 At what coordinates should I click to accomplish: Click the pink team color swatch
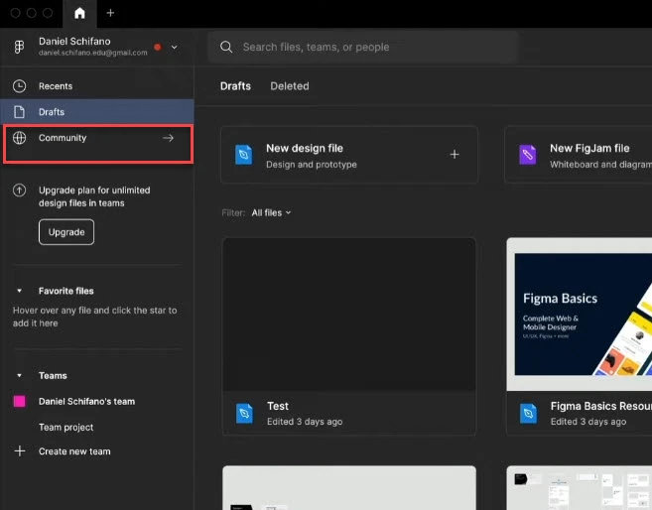[19, 401]
